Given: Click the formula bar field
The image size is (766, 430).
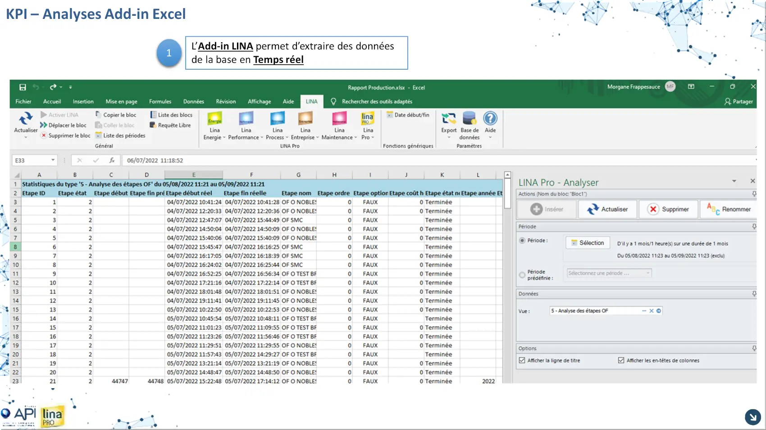Looking at the screenshot, I should pos(439,160).
